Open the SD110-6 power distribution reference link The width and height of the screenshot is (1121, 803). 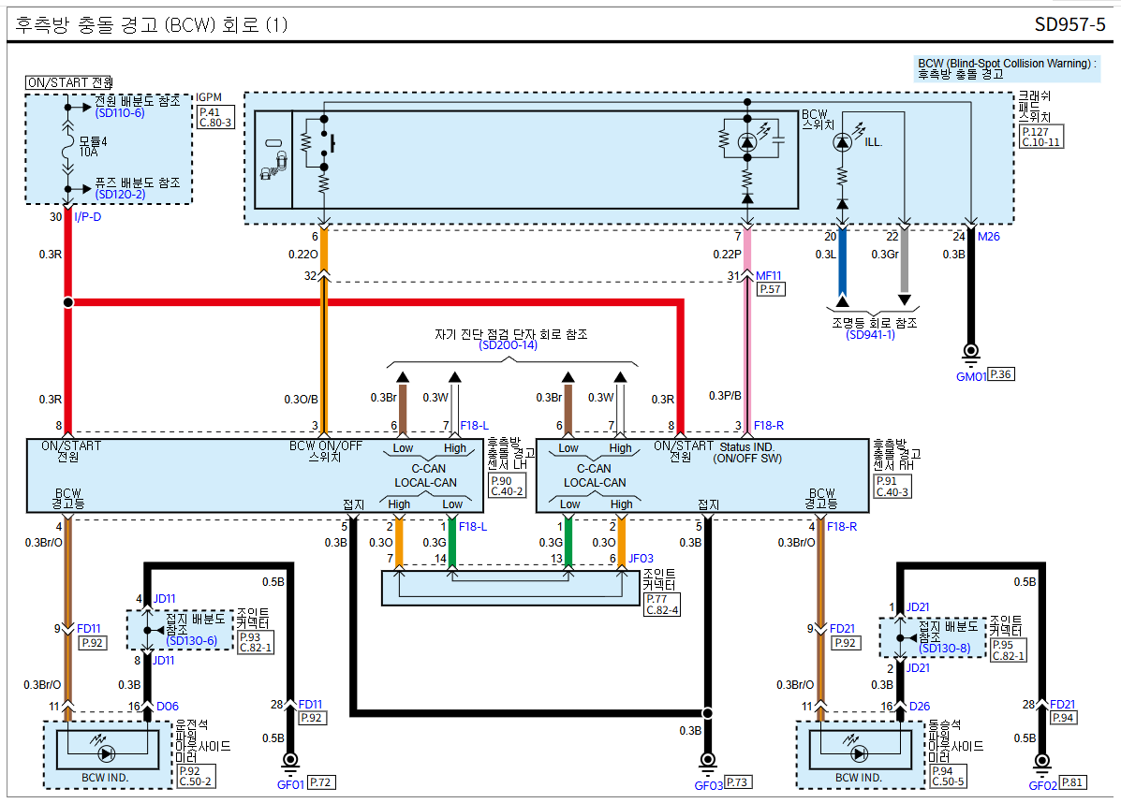[120, 112]
